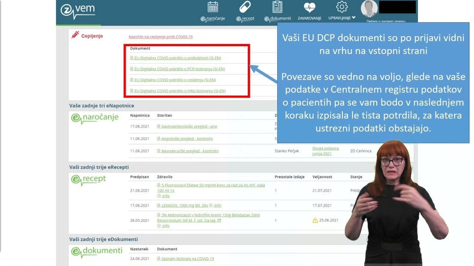The width and height of the screenshot is (474, 266).
Task: Open Nevrokirurški pregled - kontrolni referral
Action: pyautogui.click(x=190, y=151)
